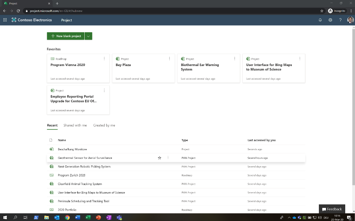Click the file type column header icon
This screenshot has width=355, height=221.
tap(51, 140)
